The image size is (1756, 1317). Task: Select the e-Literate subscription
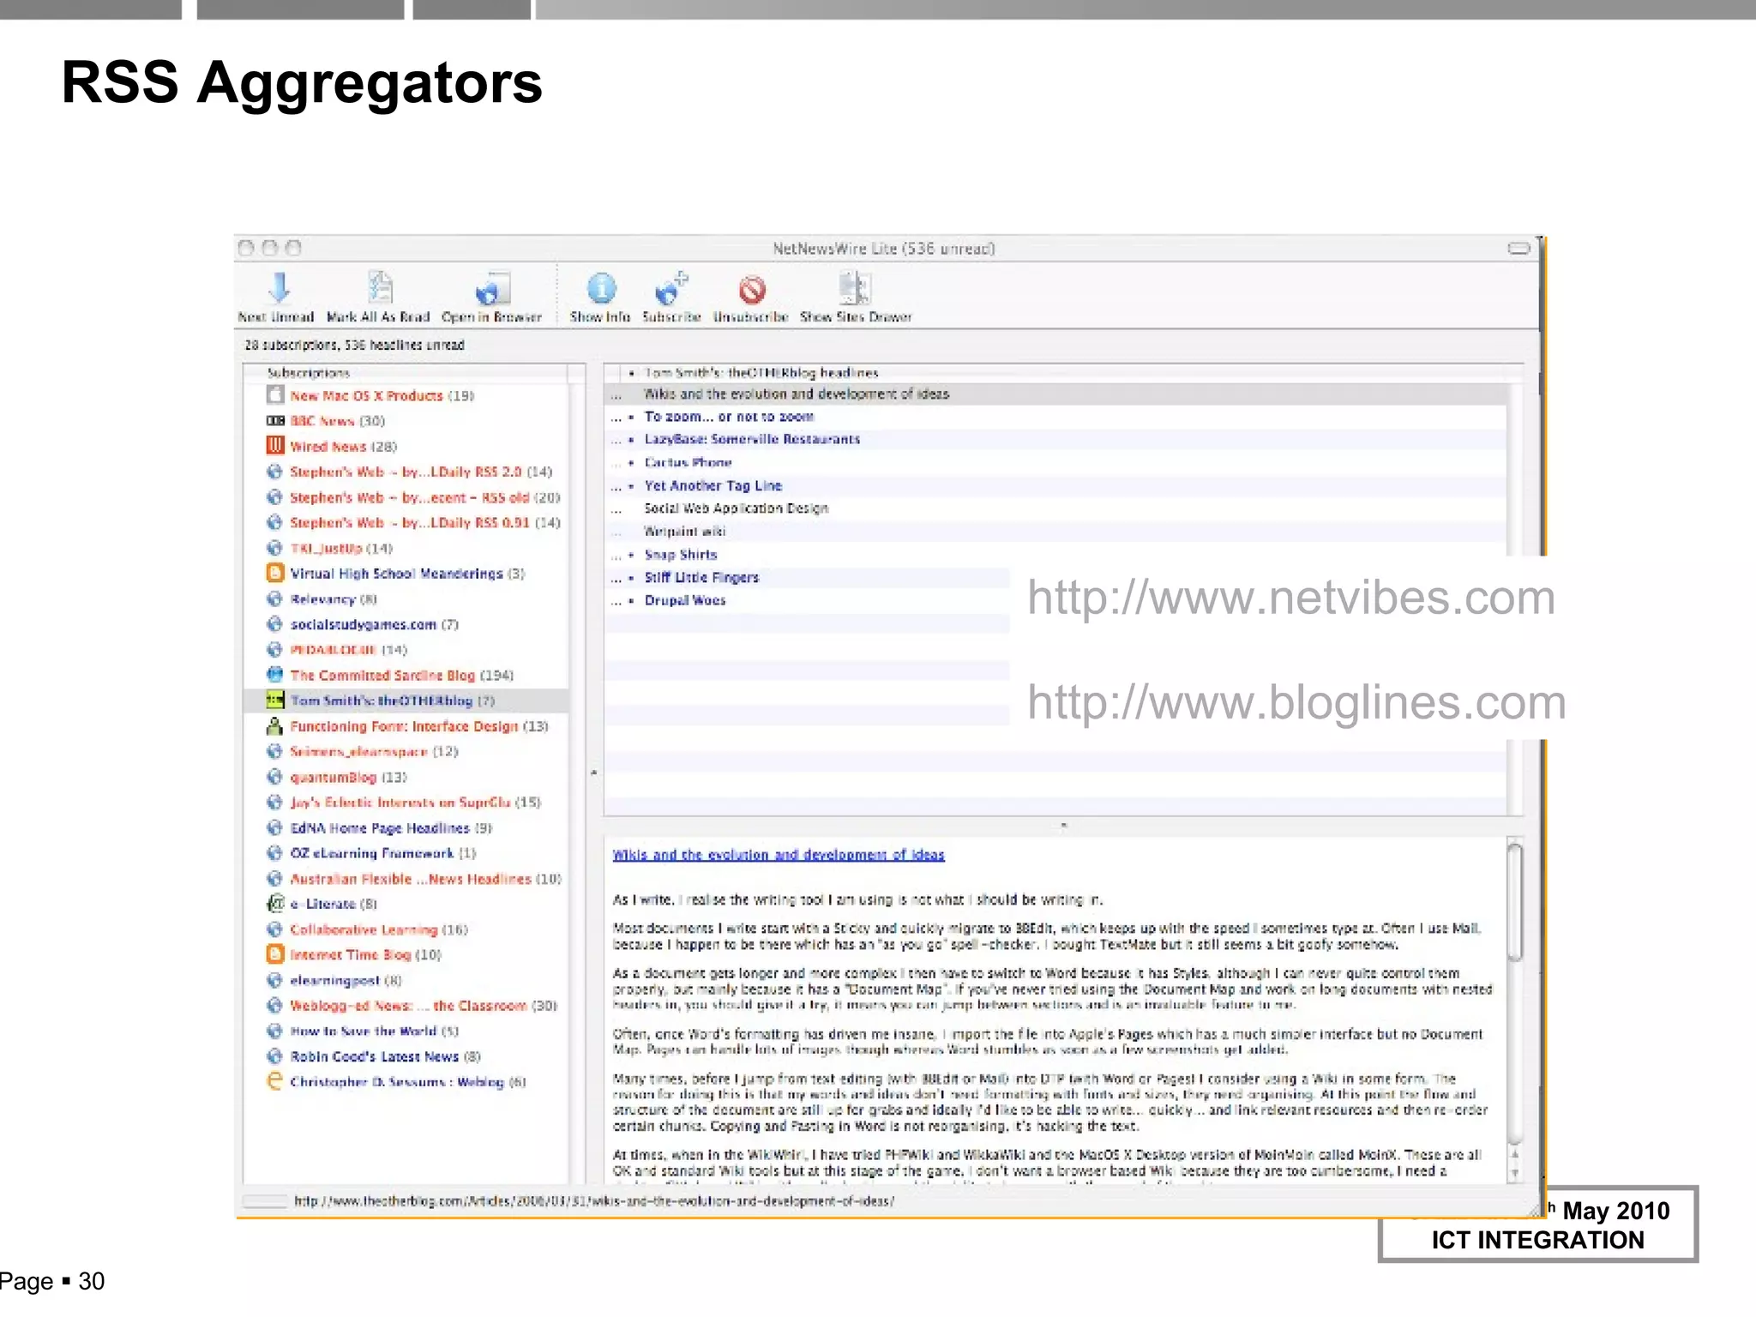(x=405, y=904)
